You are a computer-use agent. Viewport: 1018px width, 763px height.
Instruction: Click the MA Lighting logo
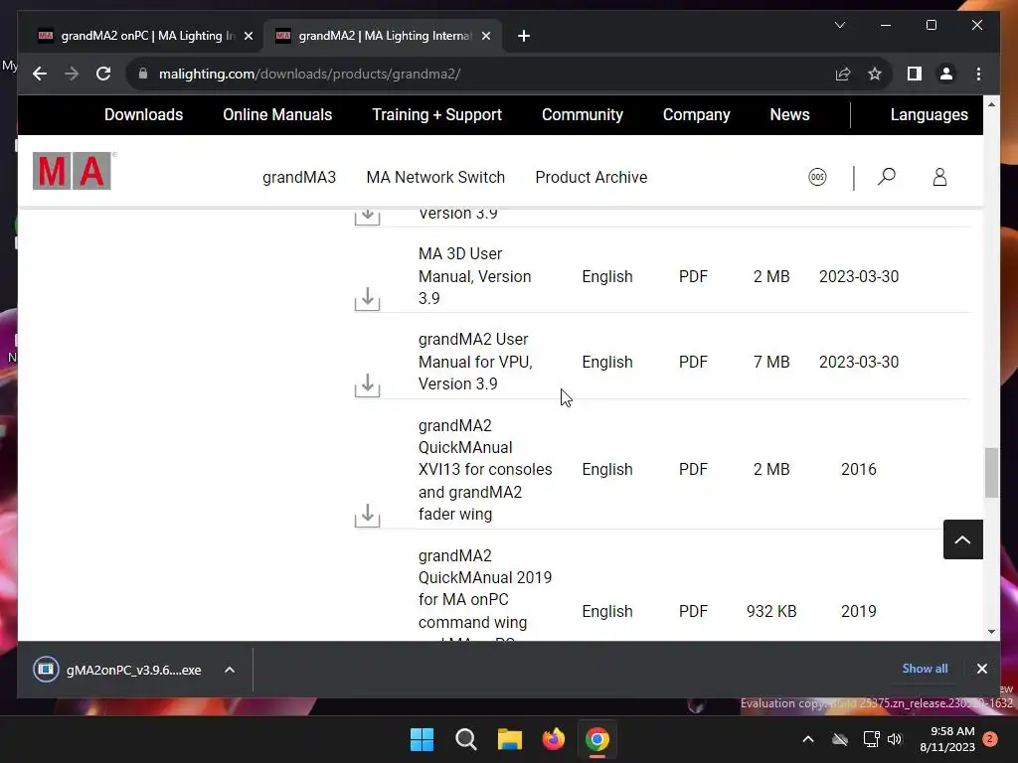click(x=72, y=171)
